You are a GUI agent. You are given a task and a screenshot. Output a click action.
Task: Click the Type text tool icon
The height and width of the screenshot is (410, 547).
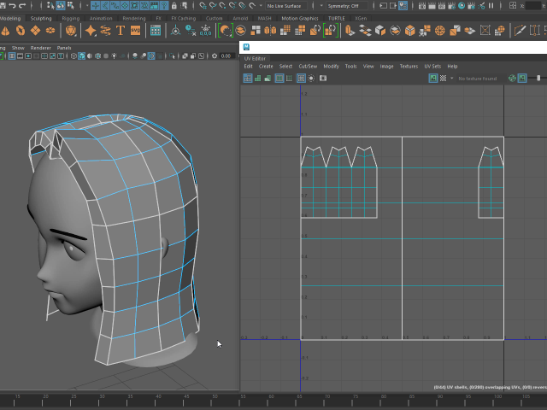tap(120, 31)
